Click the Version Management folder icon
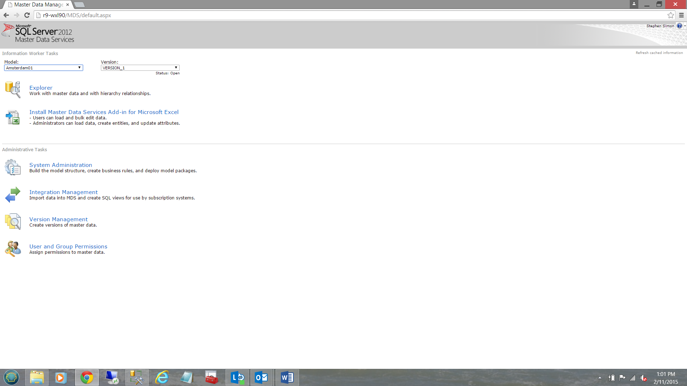Image resolution: width=687 pixels, height=386 pixels. click(13, 222)
